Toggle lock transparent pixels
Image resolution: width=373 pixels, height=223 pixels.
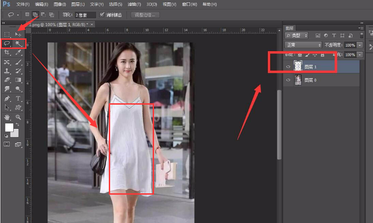point(300,55)
